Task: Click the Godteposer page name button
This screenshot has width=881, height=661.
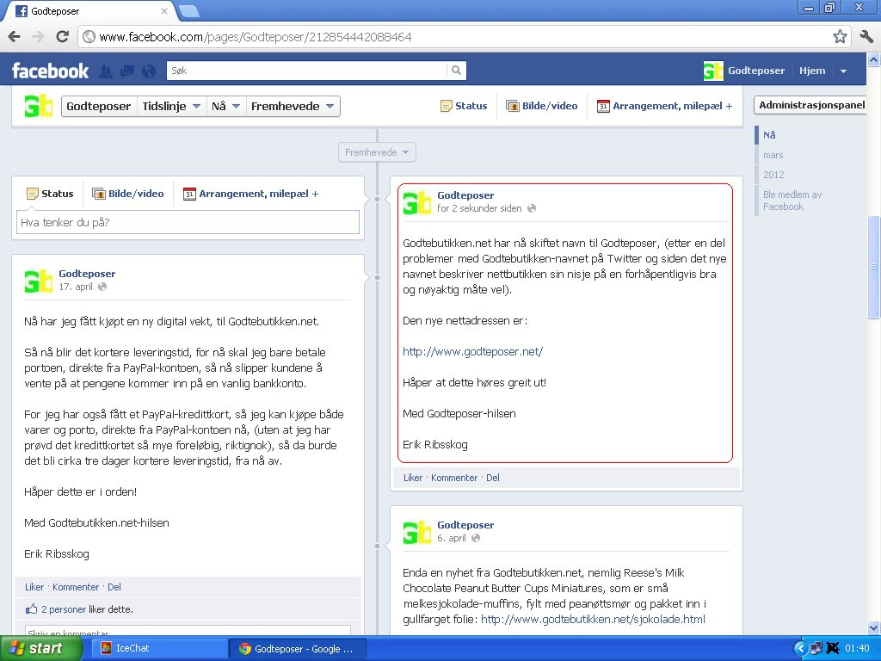Action: click(x=99, y=106)
